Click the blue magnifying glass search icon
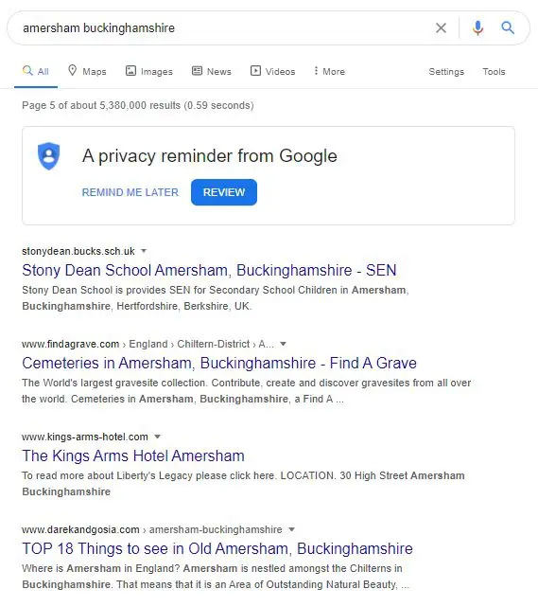Screen dimensions: 538x607 [508, 27]
